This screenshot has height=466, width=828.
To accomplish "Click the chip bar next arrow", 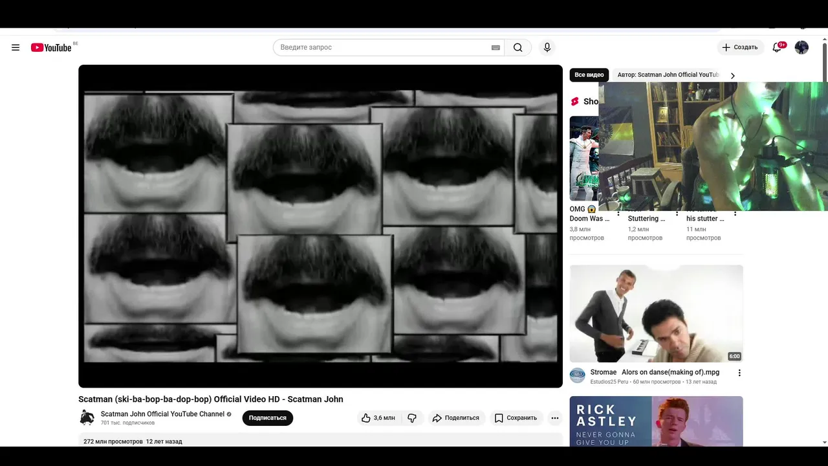I will pos(732,76).
